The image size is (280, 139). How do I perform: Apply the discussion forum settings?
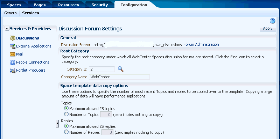pos(268,29)
